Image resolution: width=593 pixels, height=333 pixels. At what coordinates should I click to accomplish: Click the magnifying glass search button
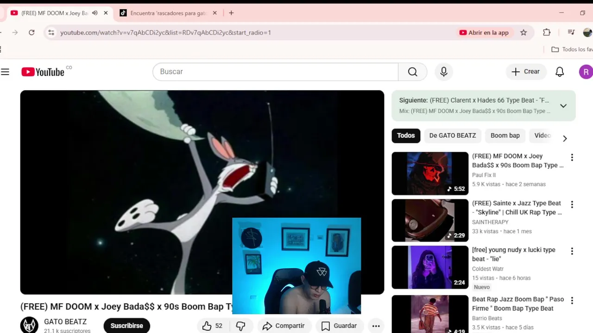tap(412, 72)
